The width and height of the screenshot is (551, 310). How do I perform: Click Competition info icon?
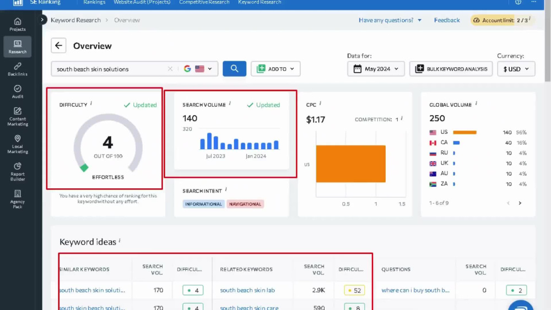402,118
